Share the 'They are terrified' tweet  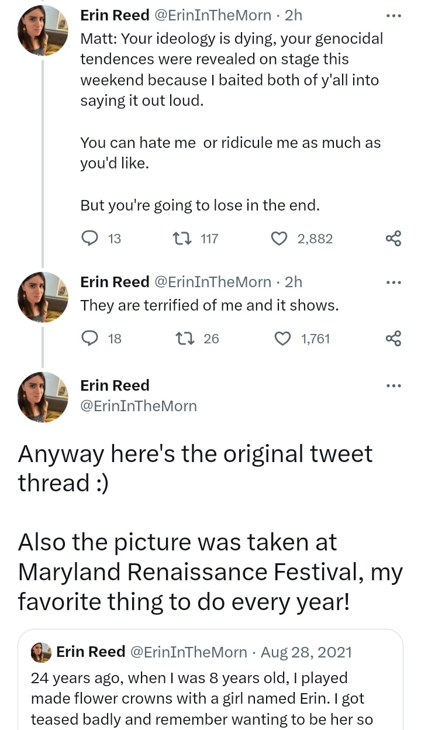coord(394,338)
